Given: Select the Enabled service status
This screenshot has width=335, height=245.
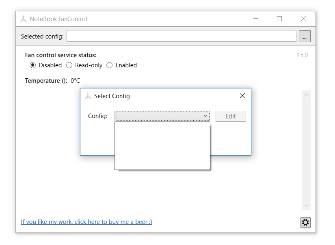Looking at the screenshot, I should click(x=121, y=65).
